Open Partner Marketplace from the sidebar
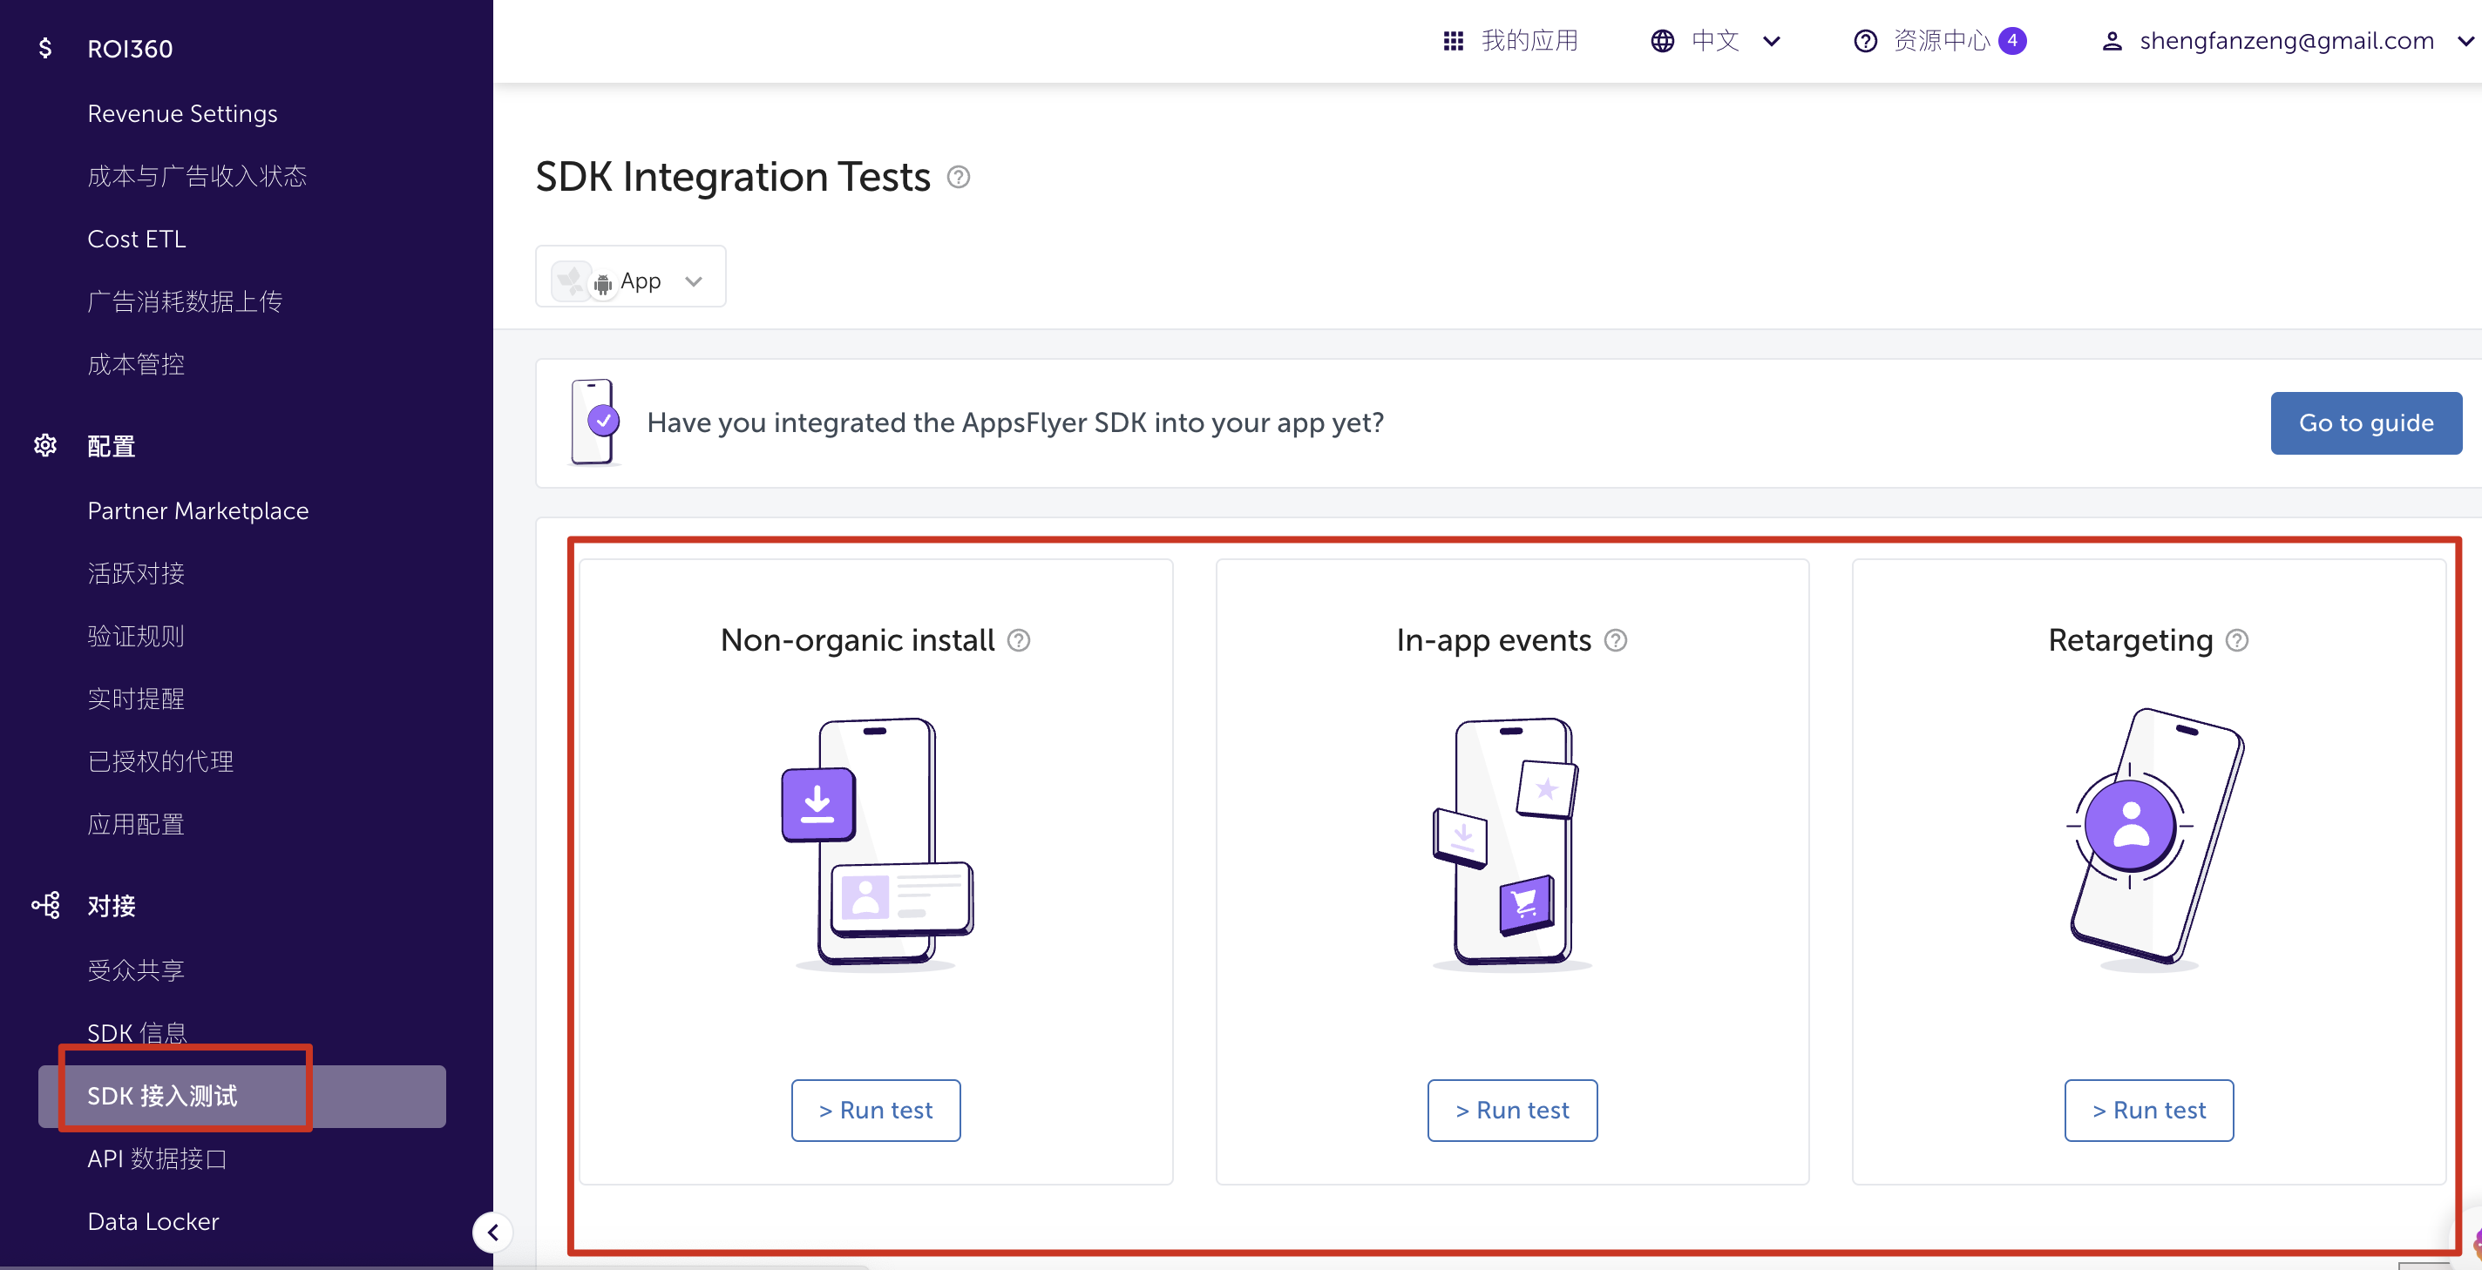This screenshot has height=1270, width=2482. [x=198, y=511]
